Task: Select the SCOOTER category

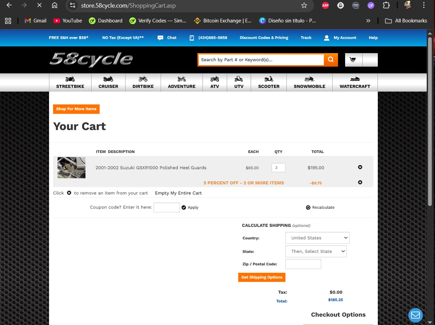Action: (269, 82)
